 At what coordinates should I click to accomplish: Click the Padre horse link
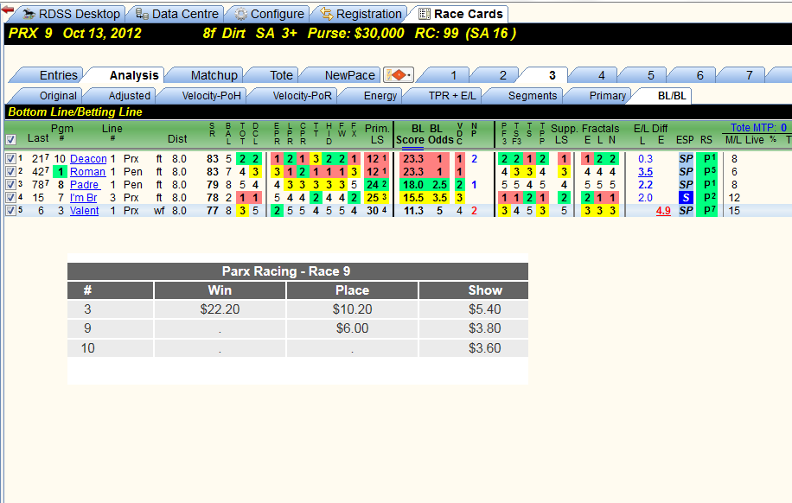85,185
